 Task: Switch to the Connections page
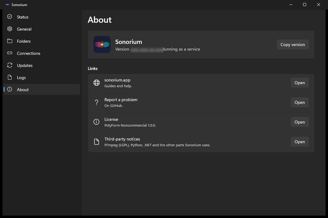pos(42,53)
